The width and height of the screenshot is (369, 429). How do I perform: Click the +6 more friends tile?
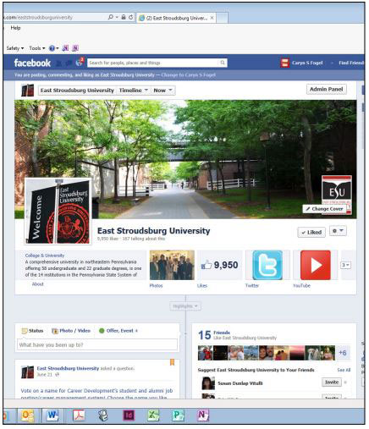coord(343,353)
